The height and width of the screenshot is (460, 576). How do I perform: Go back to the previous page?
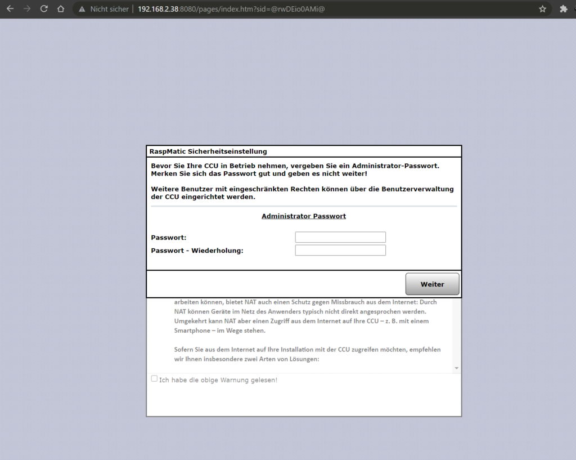pyautogui.click(x=10, y=9)
